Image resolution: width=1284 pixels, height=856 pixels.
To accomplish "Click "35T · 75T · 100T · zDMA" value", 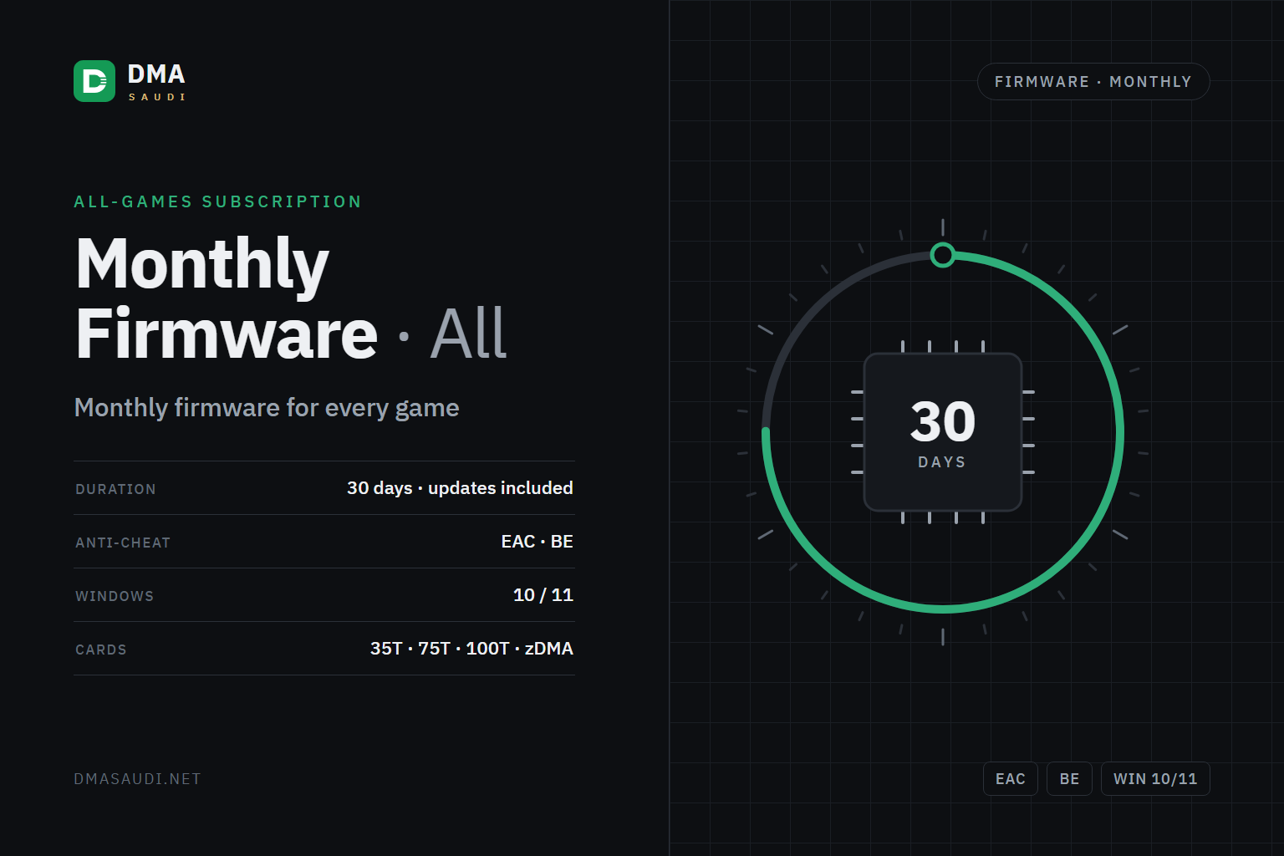I will pyautogui.click(x=471, y=649).
